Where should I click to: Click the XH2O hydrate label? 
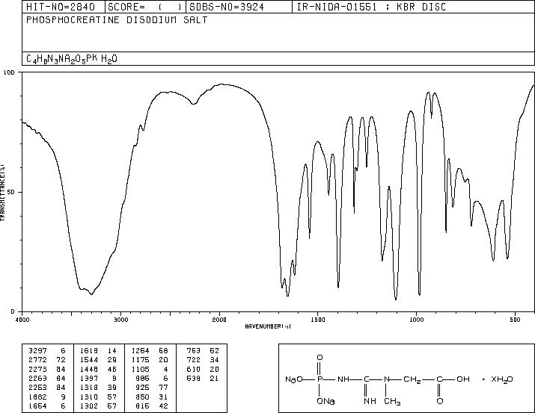coord(501,379)
